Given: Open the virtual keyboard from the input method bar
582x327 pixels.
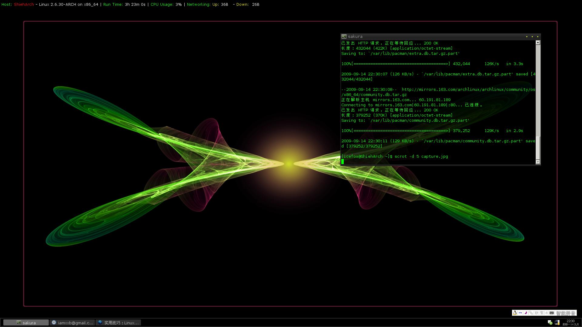Looking at the screenshot, I should click(x=552, y=313).
